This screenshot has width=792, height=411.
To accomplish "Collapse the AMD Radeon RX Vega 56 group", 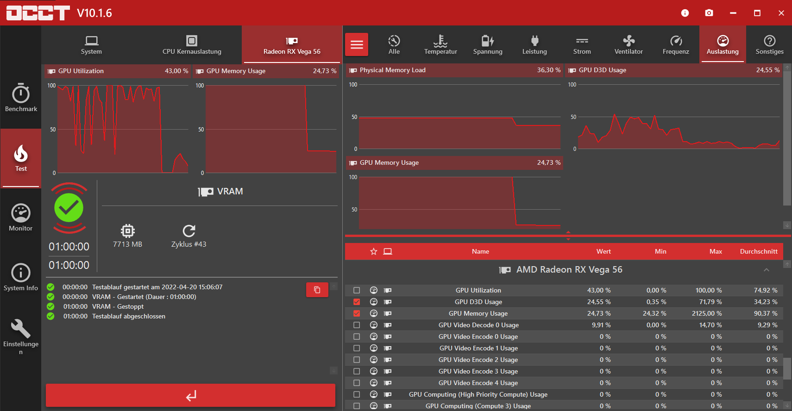I will (x=767, y=270).
